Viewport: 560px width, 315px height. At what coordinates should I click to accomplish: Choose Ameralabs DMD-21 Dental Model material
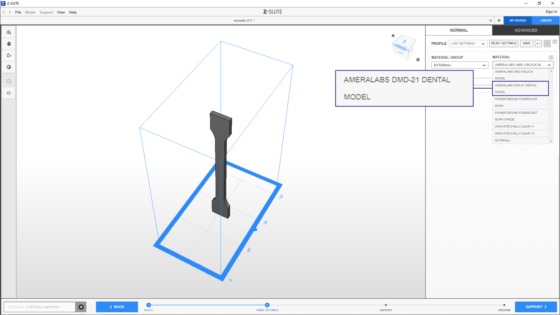point(520,88)
